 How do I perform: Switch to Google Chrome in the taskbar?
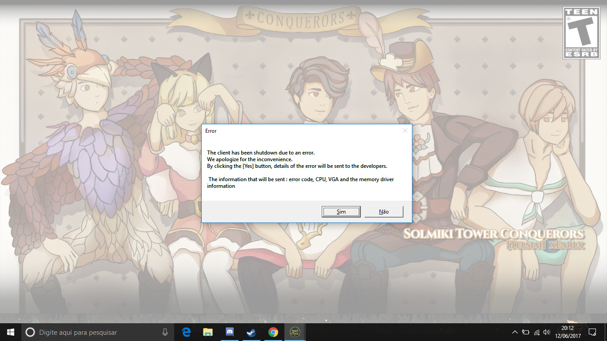(x=273, y=332)
